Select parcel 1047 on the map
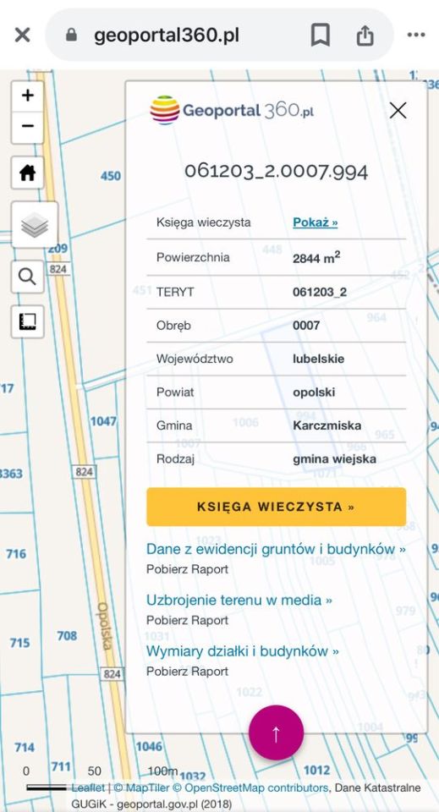 (x=103, y=421)
